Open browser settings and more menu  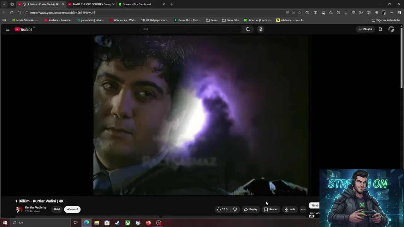click(x=391, y=13)
